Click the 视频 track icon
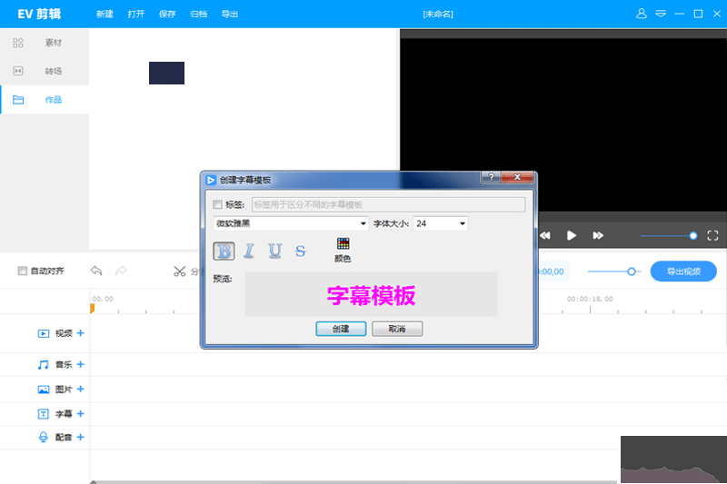This screenshot has width=727, height=484. point(43,333)
